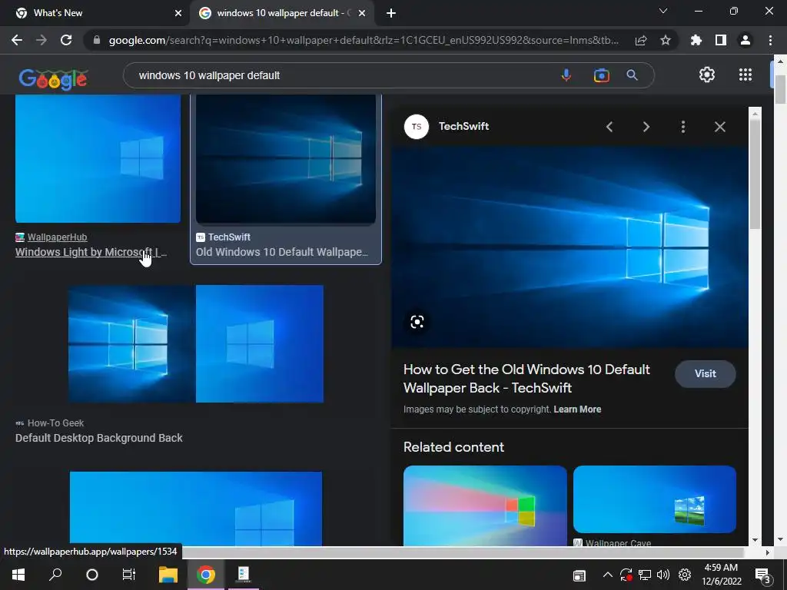Search by image with the camera icon
Screen dimensions: 787x590
click(x=601, y=75)
